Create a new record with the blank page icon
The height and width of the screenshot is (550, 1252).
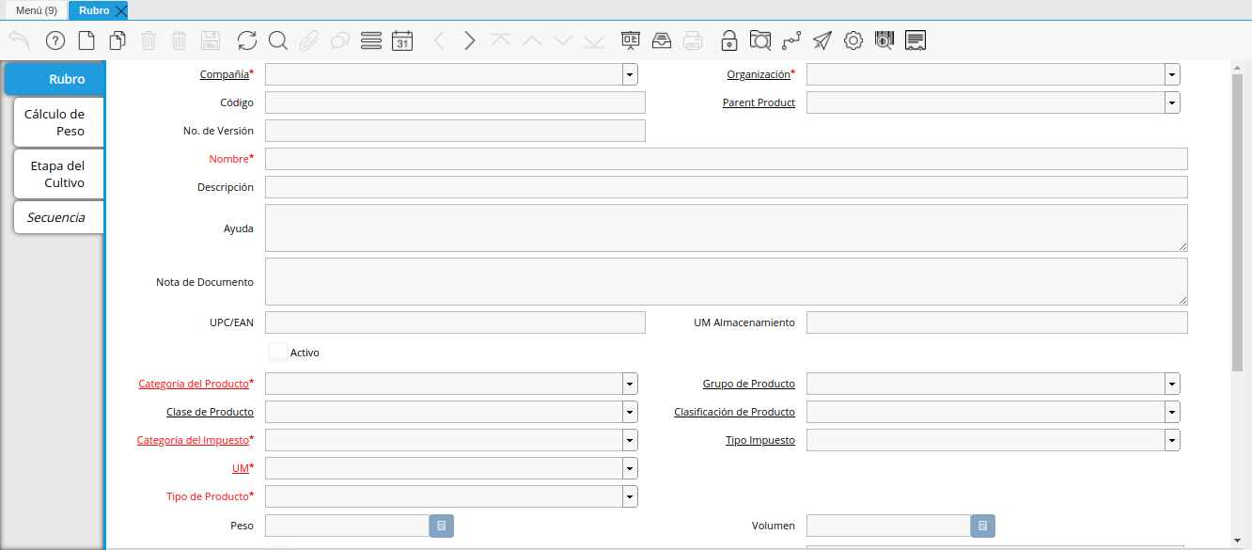coord(86,40)
